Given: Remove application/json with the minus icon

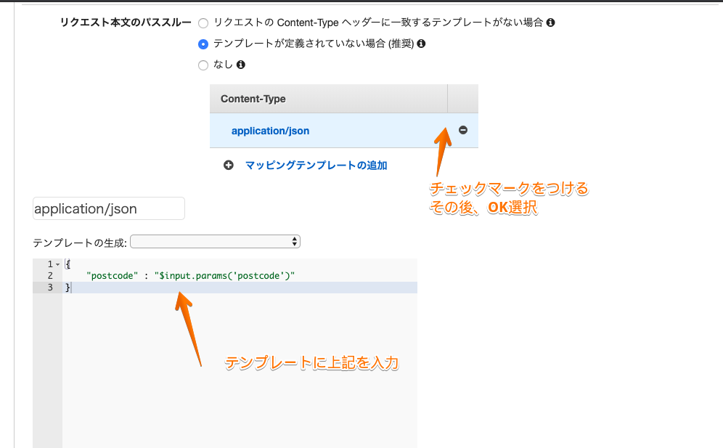Looking at the screenshot, I should 463,131.
